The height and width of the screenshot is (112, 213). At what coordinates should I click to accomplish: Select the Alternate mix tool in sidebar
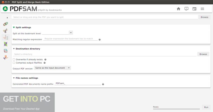[6, 44]
